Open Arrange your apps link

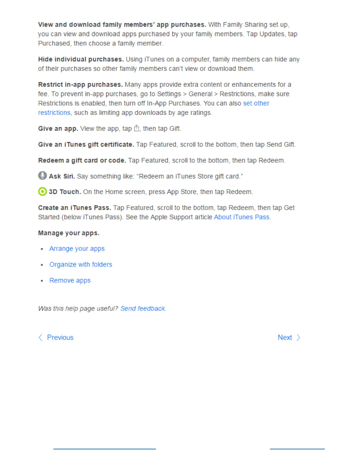77,249
